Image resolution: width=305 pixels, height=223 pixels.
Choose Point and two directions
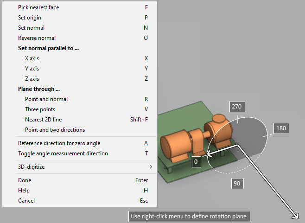(x=55, y=130)
